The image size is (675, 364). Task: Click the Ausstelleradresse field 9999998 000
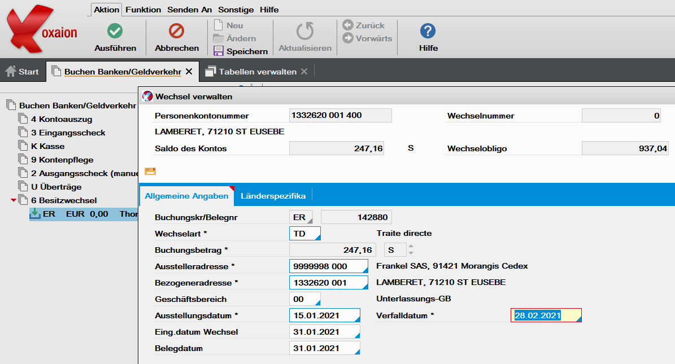(328, 266)
